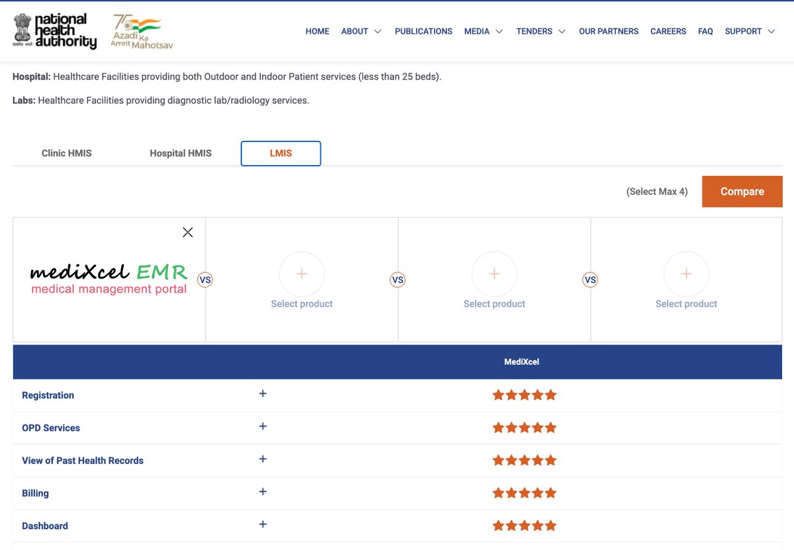Image resolution: width=794 pixels, height=550 pixels.
Task: Open the MEDIA dropdown menu
Action: tap(483, 31)
